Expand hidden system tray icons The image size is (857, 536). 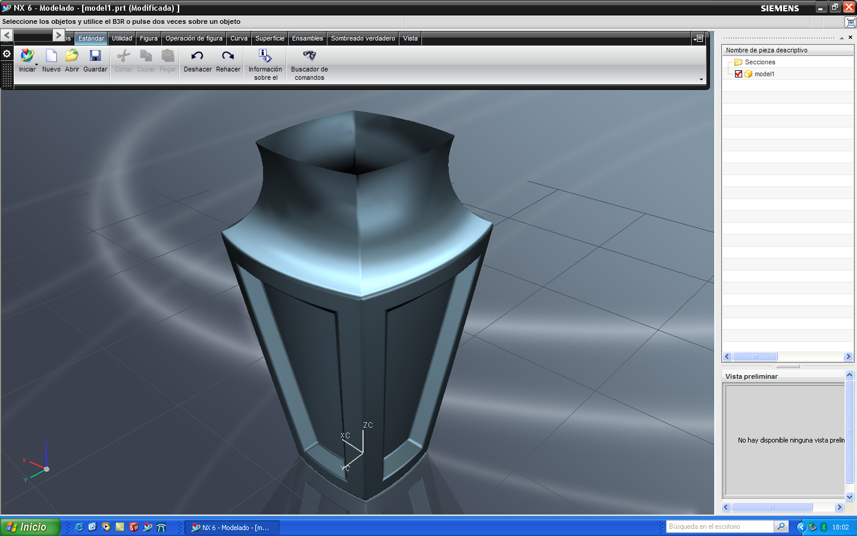pos(801,527)
